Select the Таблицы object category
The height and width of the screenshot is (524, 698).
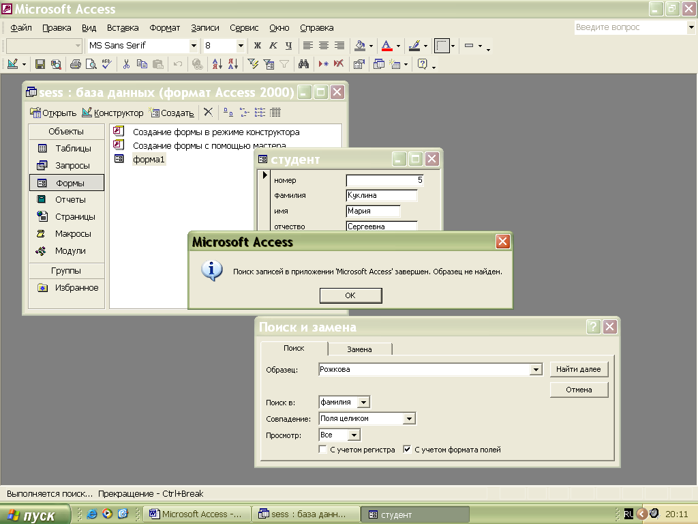click(x=67, y=148)
